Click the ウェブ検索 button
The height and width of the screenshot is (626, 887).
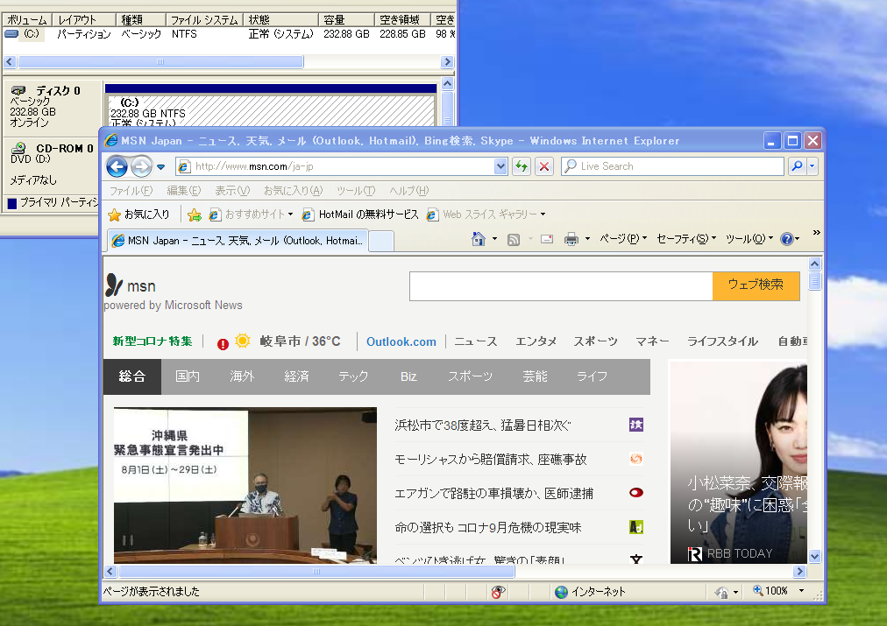point(756,286)
